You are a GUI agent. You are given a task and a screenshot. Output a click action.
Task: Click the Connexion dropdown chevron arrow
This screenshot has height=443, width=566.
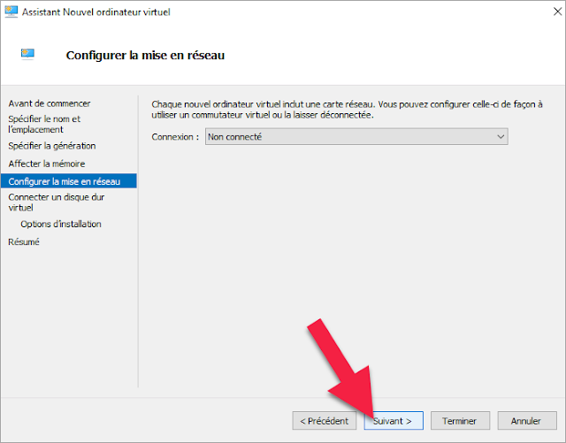click(501, 136)
